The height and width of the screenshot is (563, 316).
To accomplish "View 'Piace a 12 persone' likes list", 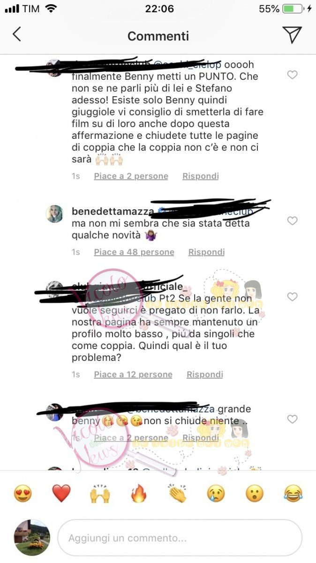I will click(x=133, y=374).
